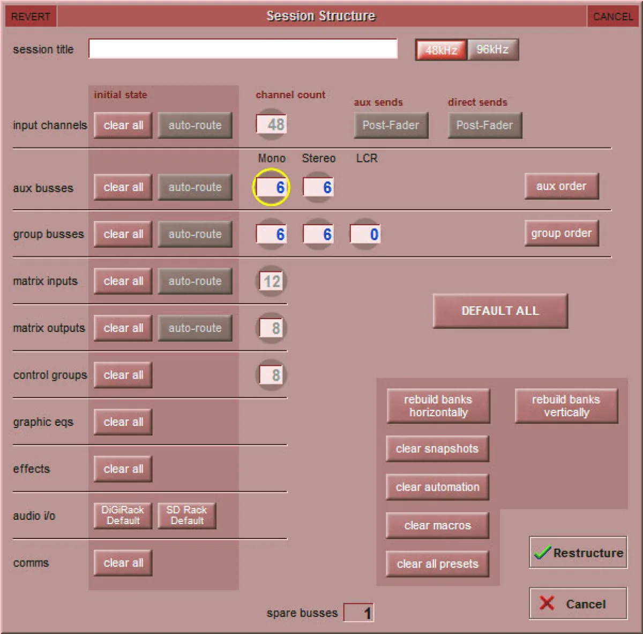Viewport: 643px width, 634px height.
Task: Select the group busses Stereo count field
Action: [x=318, y=234]
